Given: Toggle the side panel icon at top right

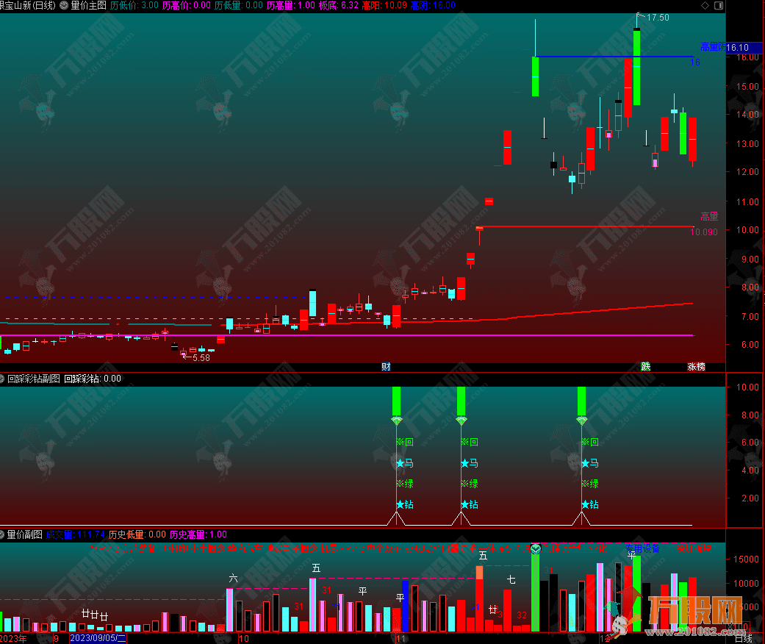Looking at the screenshot, I should [719, 5].
